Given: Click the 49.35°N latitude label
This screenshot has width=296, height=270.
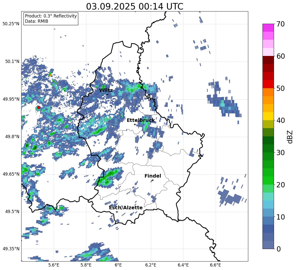Looking at the screenshot, I should [x=11, y=249].
